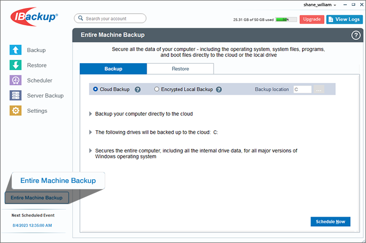366x243 pixels.
Task: Switch to the Restore tab
Action: pos(180,69)
